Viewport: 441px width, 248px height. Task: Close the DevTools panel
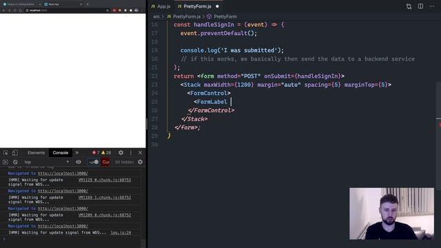click(x=140, y=153)
